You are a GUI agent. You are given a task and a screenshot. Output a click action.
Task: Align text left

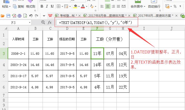click(x=102, y=6)
